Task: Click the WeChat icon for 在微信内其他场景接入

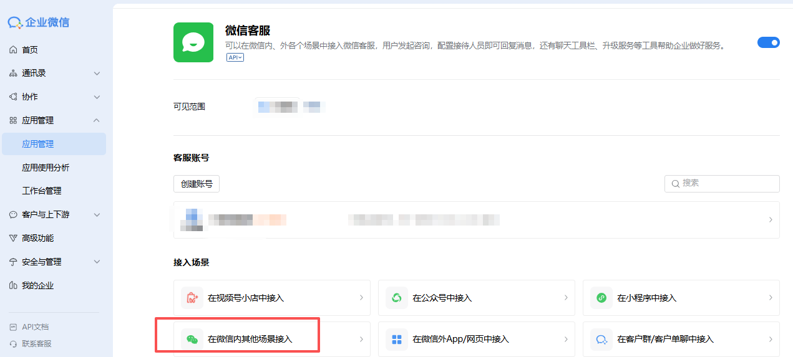Action: tap(192, 340)
